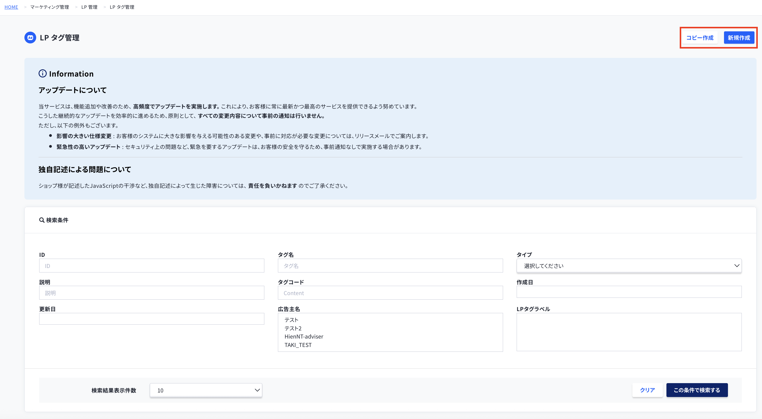
Task: Focus the タグ名 input field
Action: click(390, 266)
